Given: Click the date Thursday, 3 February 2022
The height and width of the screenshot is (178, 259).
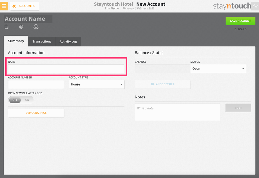Looking at the screenshot, I should (139, 8).
